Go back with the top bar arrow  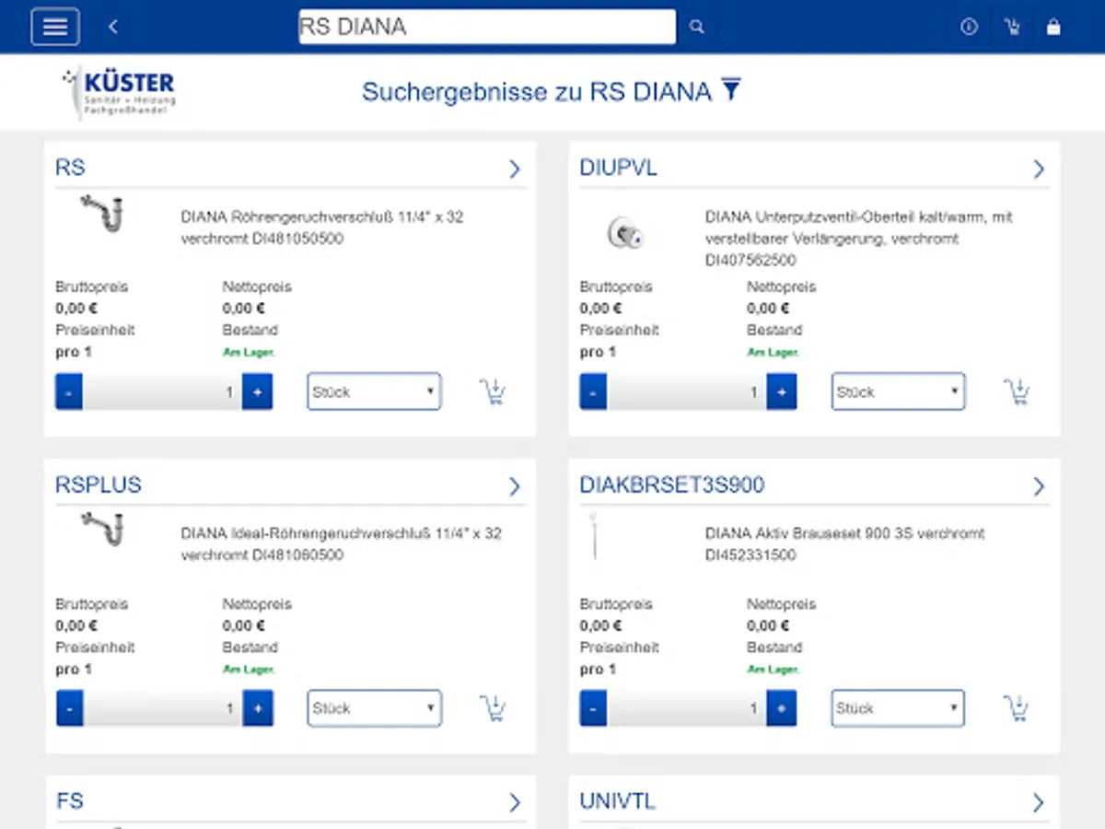[113, 27]
